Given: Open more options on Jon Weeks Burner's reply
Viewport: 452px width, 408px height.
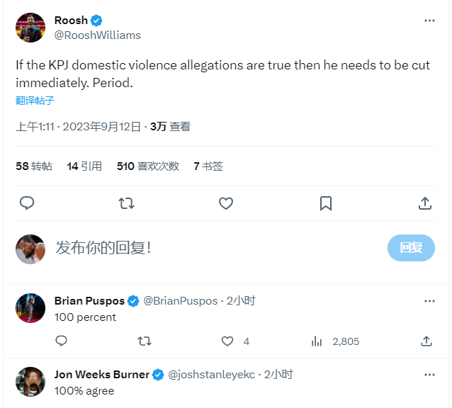Looking at the screenshot, I should (x=429, y=374).
